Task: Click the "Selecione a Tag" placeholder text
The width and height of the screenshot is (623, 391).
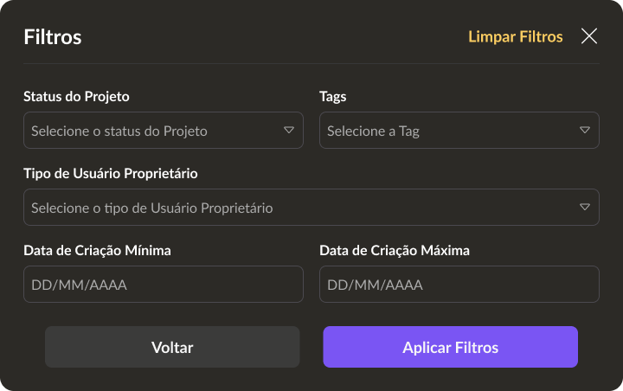Action: point(373,131)
